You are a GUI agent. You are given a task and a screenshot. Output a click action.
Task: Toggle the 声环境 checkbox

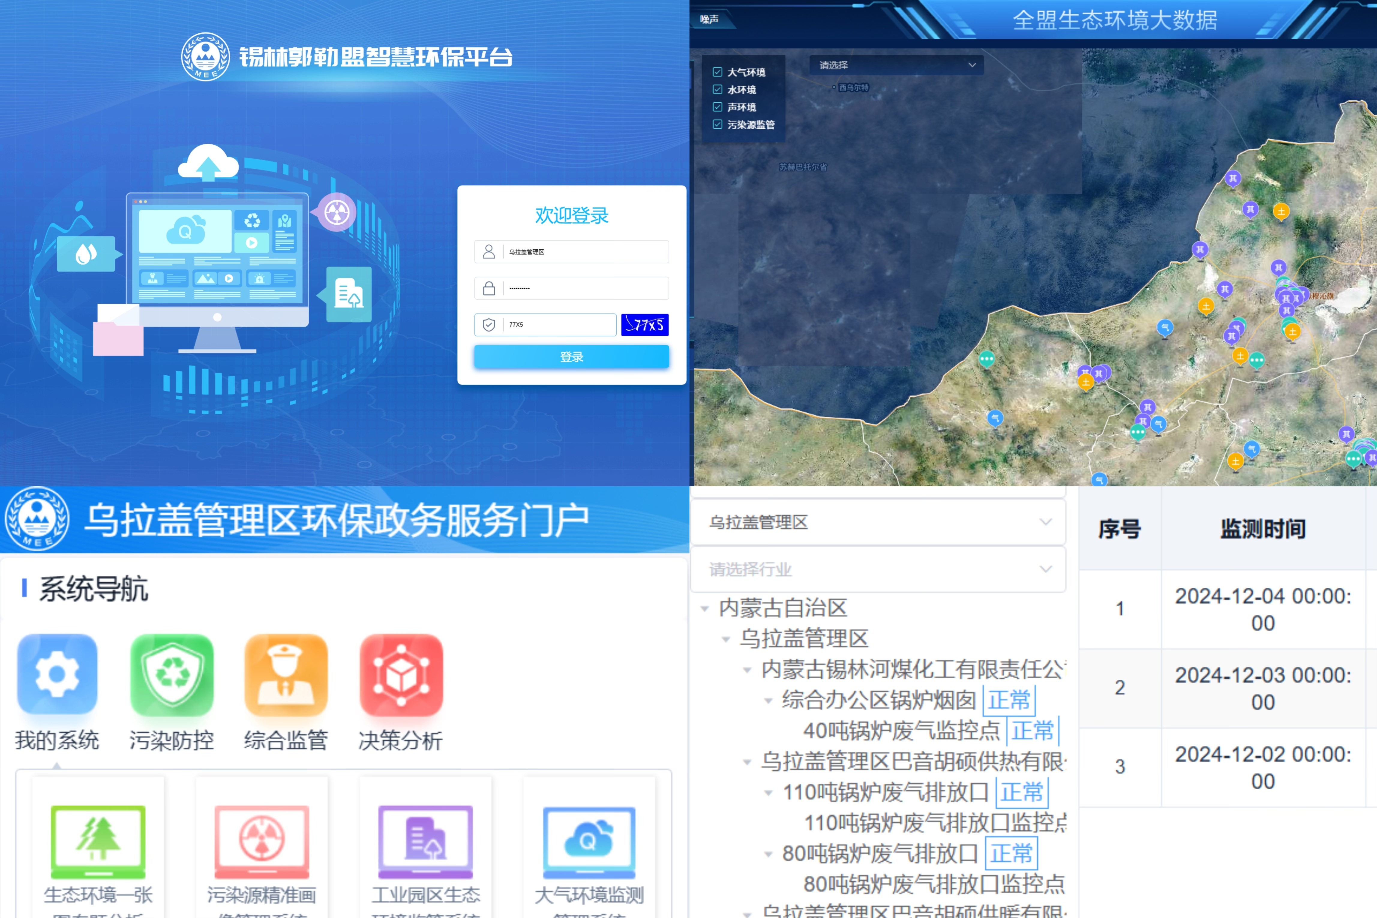(717, 107)
